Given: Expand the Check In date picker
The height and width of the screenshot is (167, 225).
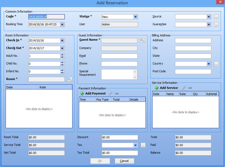Looking at the screenshot, I should 62,40.
